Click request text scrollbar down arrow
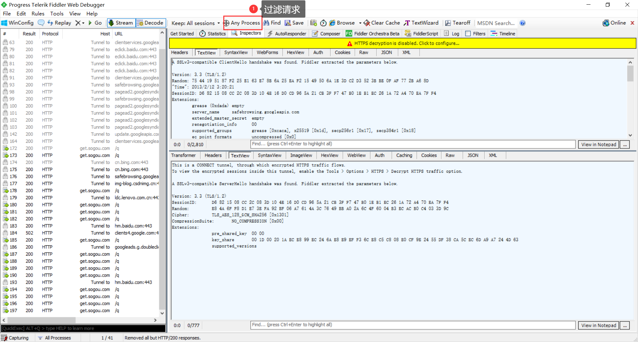 tap(630, 135)
